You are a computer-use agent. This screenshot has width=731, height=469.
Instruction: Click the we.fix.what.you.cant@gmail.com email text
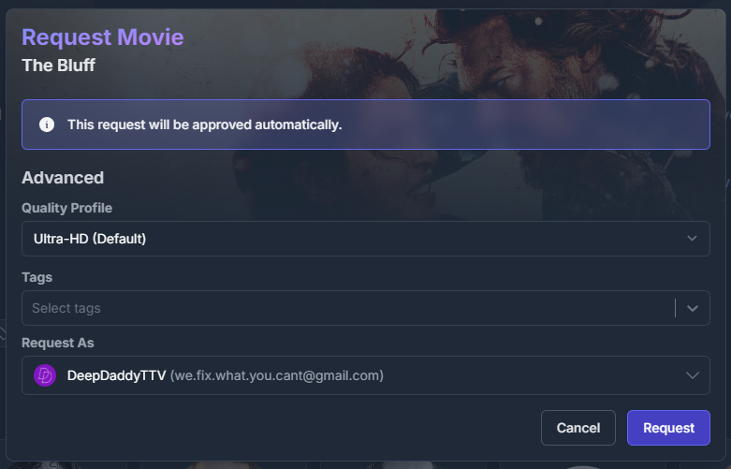pyautogui.click(x=277, y=375)
